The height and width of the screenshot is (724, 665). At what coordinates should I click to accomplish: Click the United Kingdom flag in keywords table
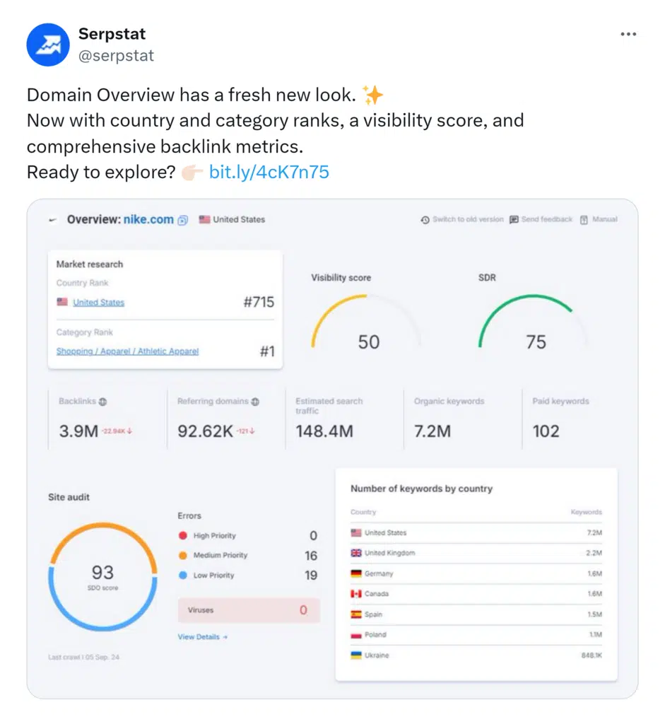(356, 553)
